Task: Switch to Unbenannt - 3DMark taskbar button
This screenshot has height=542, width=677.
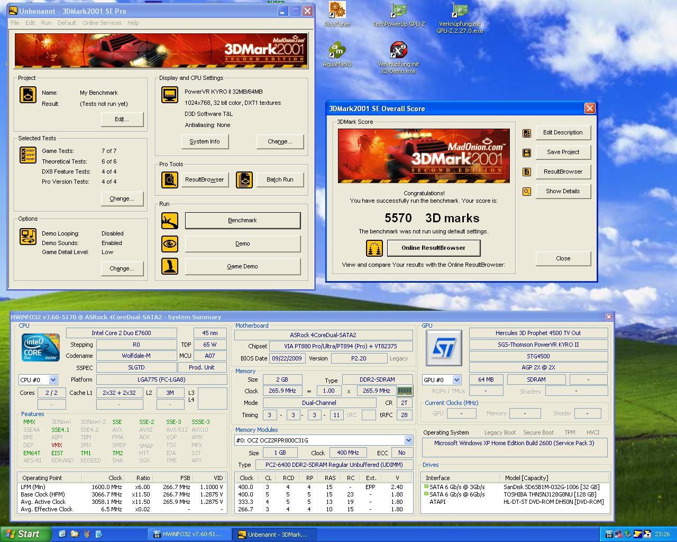Action: click(x=275, y=534)
